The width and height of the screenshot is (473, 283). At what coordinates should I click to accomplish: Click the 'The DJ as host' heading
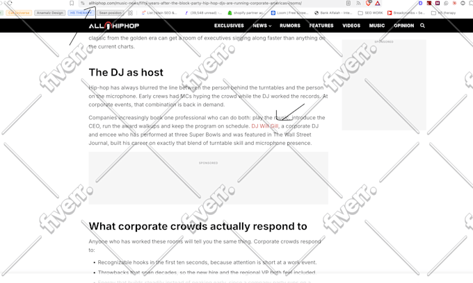coord(126,72)
